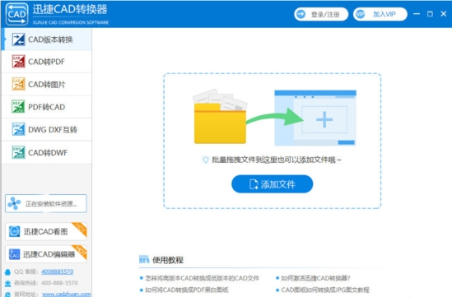Image resolution: width=452 pixels, height=297 pixels.
Task: Click the lightbulb tip icon
Action: [205, 160]
